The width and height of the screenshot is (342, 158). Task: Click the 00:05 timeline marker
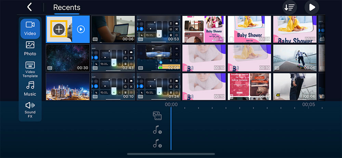[x=308, y=105]
